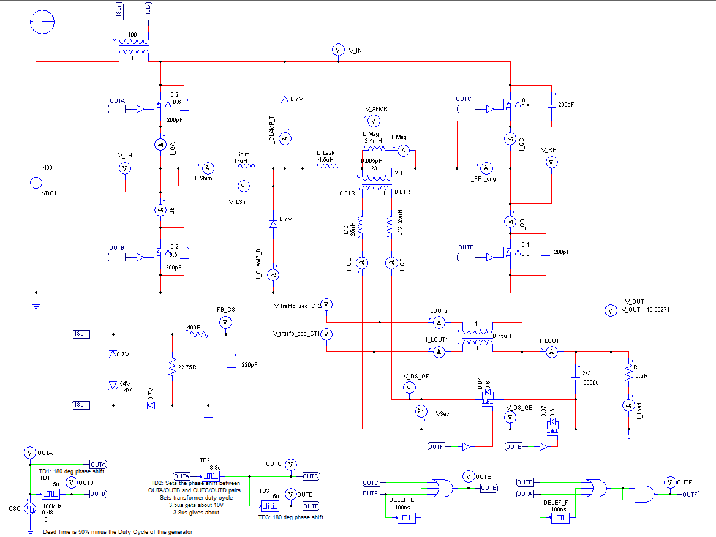Select the TD2 time delay block
The height and width of the screenshot is (537, 716).
pyautogui.click(x=211, y=476)
